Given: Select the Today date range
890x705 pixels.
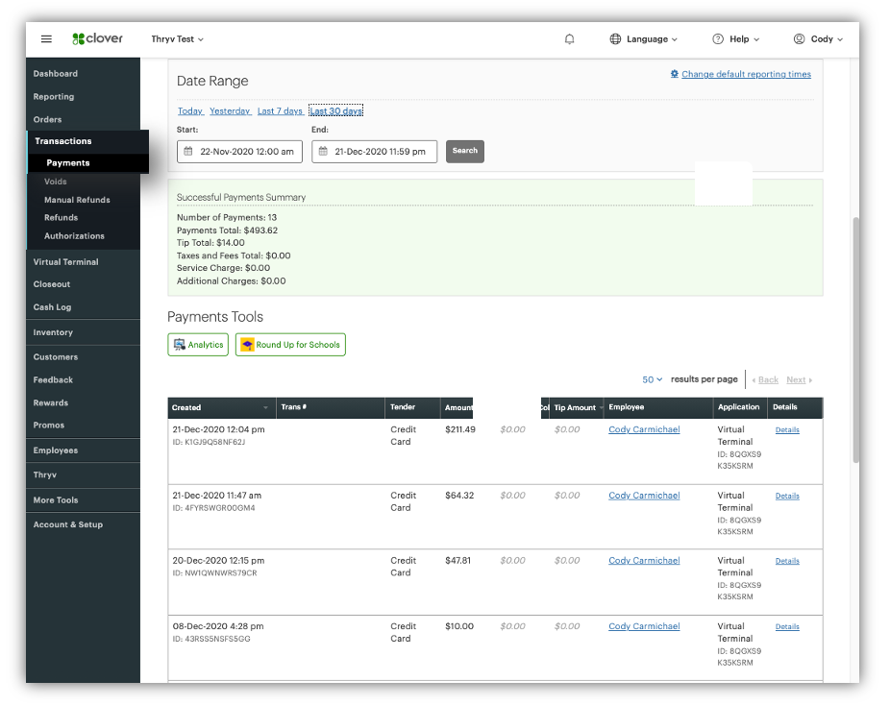Looking at the screenshot, I should [190, 111].
